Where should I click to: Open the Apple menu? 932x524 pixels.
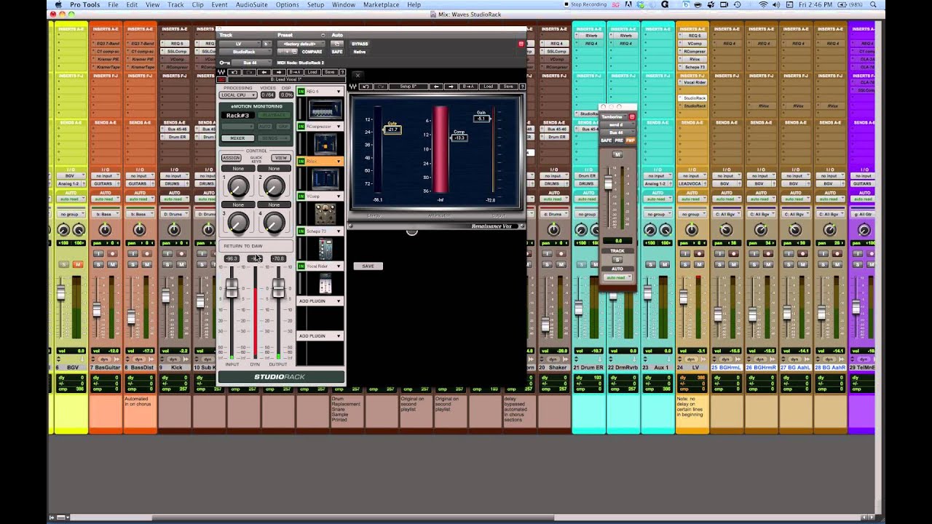[60, 4]
